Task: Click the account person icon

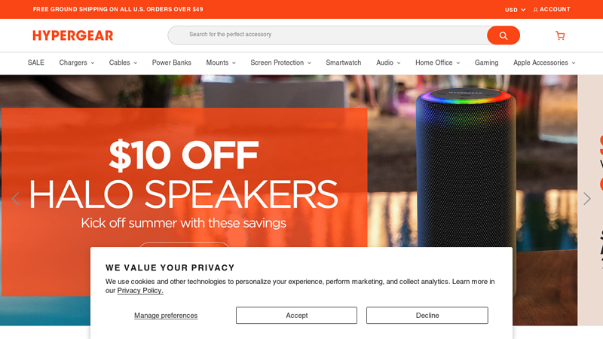Action: click(535, 10)
